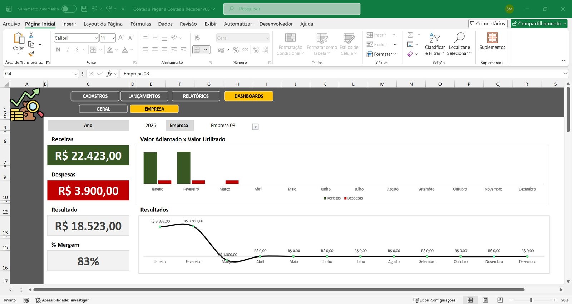Go to the RELATÓRIOS section button

[x=196, y=96]
